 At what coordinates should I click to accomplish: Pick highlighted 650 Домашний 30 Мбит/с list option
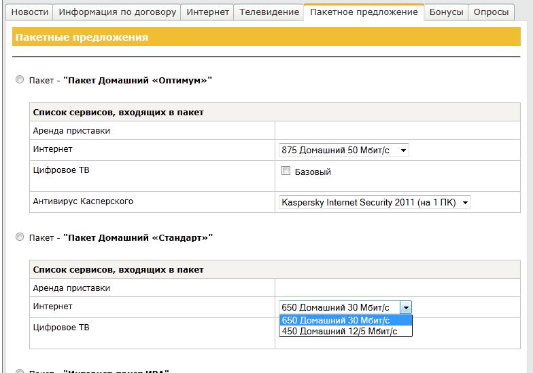click(x=345, y=320)
